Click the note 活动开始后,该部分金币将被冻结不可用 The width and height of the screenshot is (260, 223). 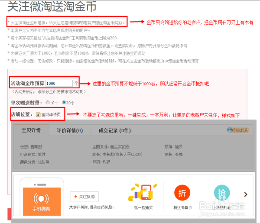49,92
